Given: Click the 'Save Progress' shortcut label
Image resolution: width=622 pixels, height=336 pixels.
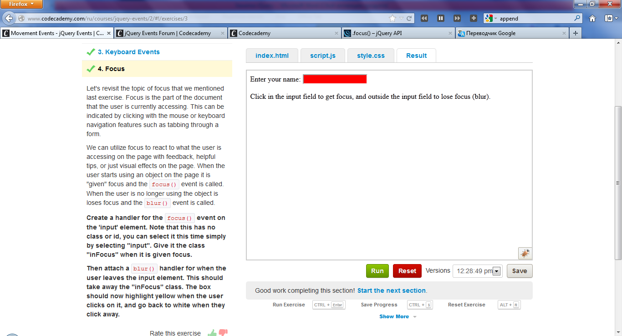Looking at the screenshot, I should tap(379, 305).
